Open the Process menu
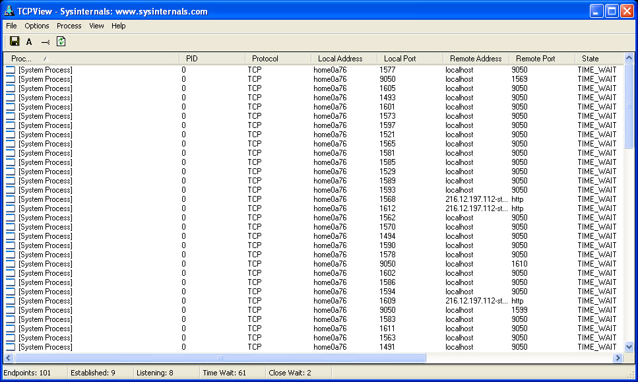The width and height of the screenshot is (638, 382). pyautogui.click(x=69, y=26)
